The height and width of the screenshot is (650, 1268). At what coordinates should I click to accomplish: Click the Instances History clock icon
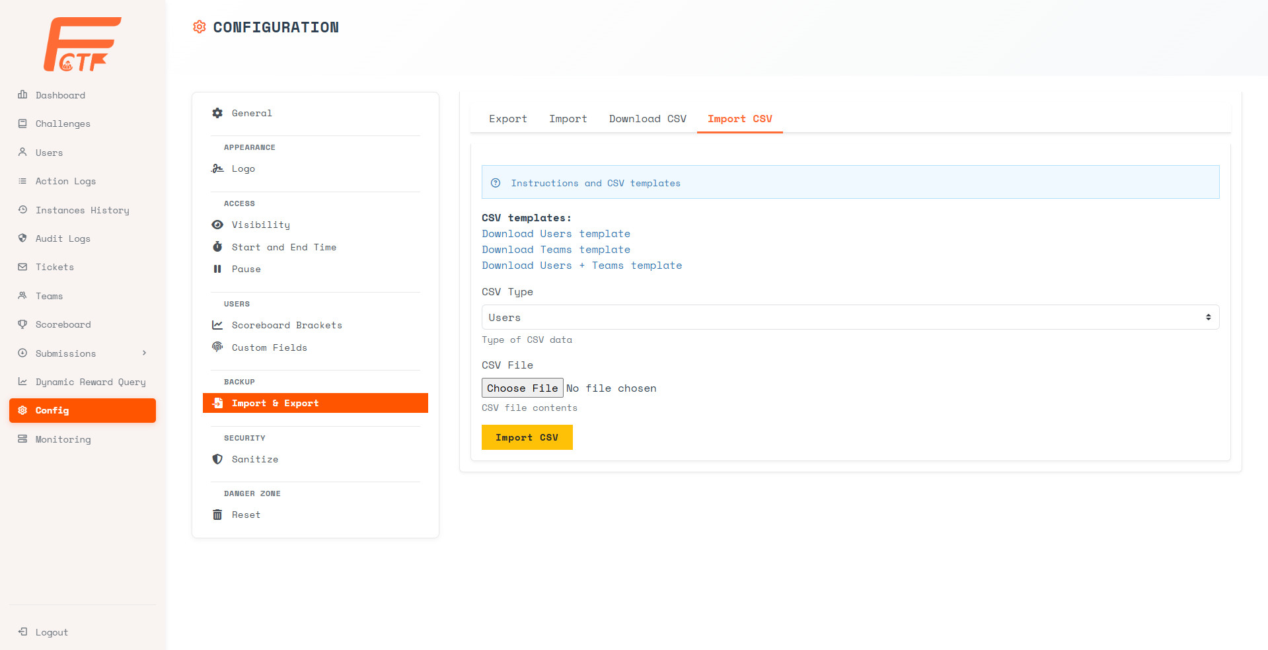click(22, 209)
